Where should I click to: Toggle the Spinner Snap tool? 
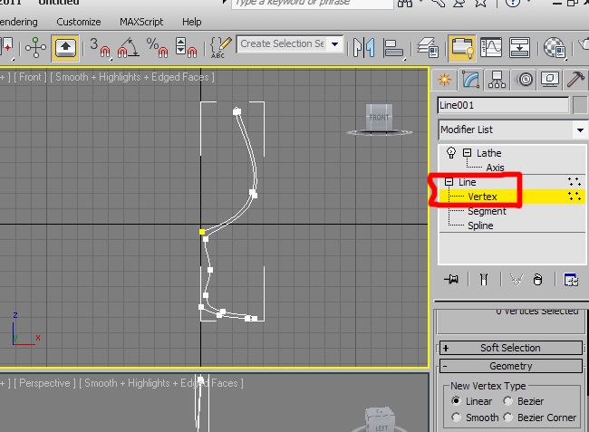click(186, 48)
